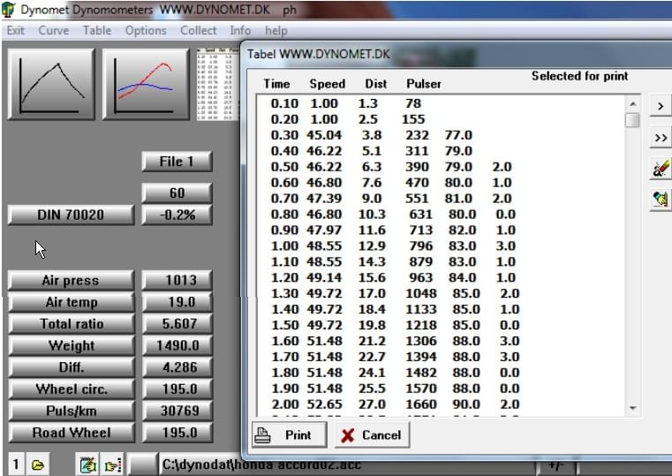Viewport: 672px width, 476px height.
Task: Click the Air temp button
Action: point(71,302)
